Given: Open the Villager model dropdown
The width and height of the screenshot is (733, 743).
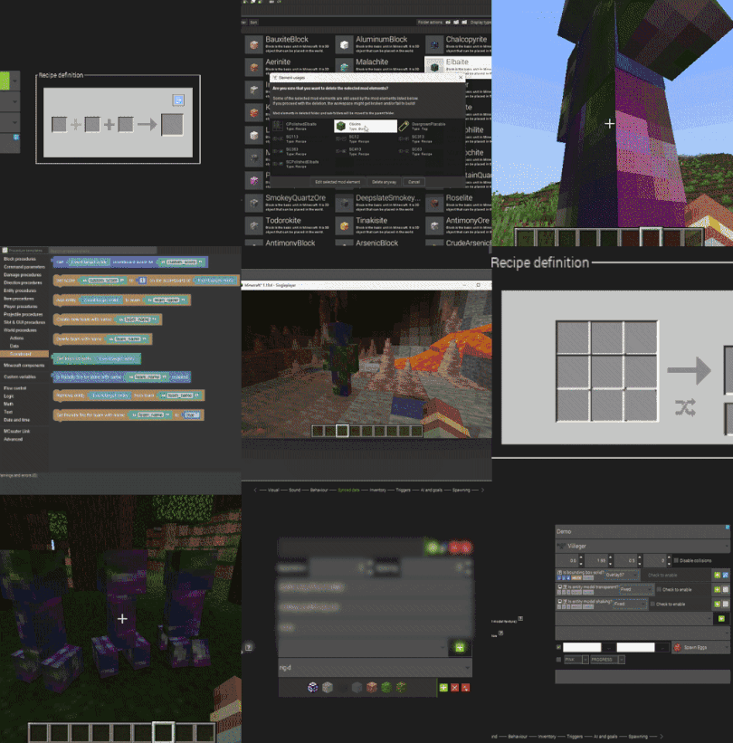Looking at the screenshot, I should tap(642, 546).
